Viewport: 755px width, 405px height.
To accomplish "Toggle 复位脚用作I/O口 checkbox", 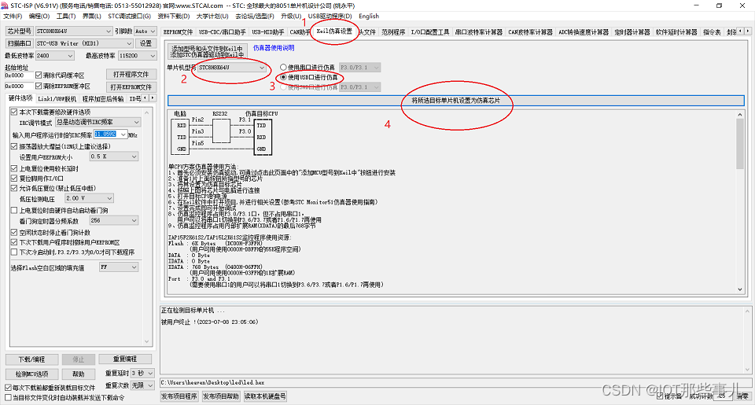I will [14, 179].
